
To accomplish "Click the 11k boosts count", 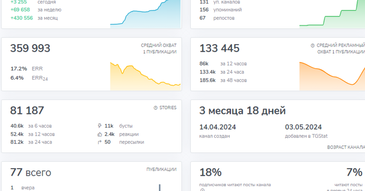I will [109, 126].
